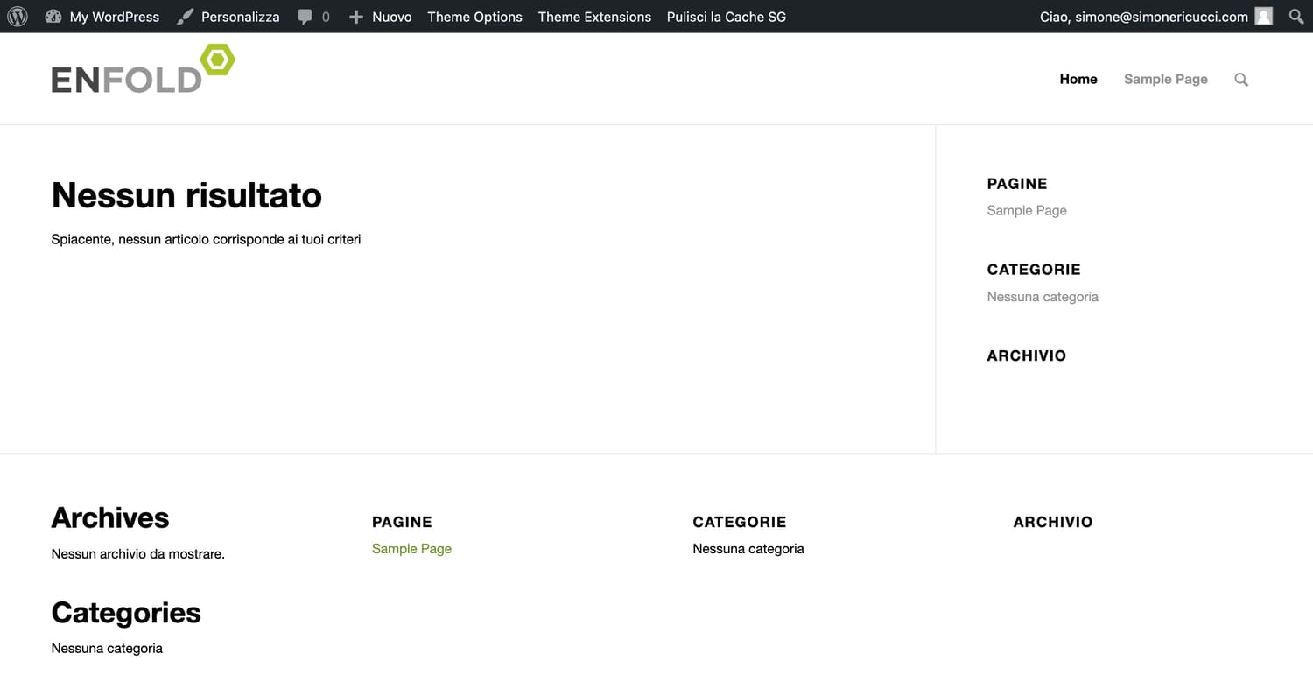Screen dimensions: 1313x696
Task: Go to the Home navigation item
Action: (1078, 79)
